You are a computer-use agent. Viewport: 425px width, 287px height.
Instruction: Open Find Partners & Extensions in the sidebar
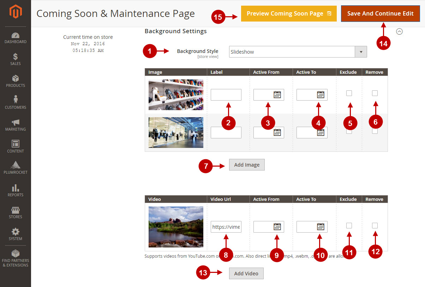[x=16, y=258]
